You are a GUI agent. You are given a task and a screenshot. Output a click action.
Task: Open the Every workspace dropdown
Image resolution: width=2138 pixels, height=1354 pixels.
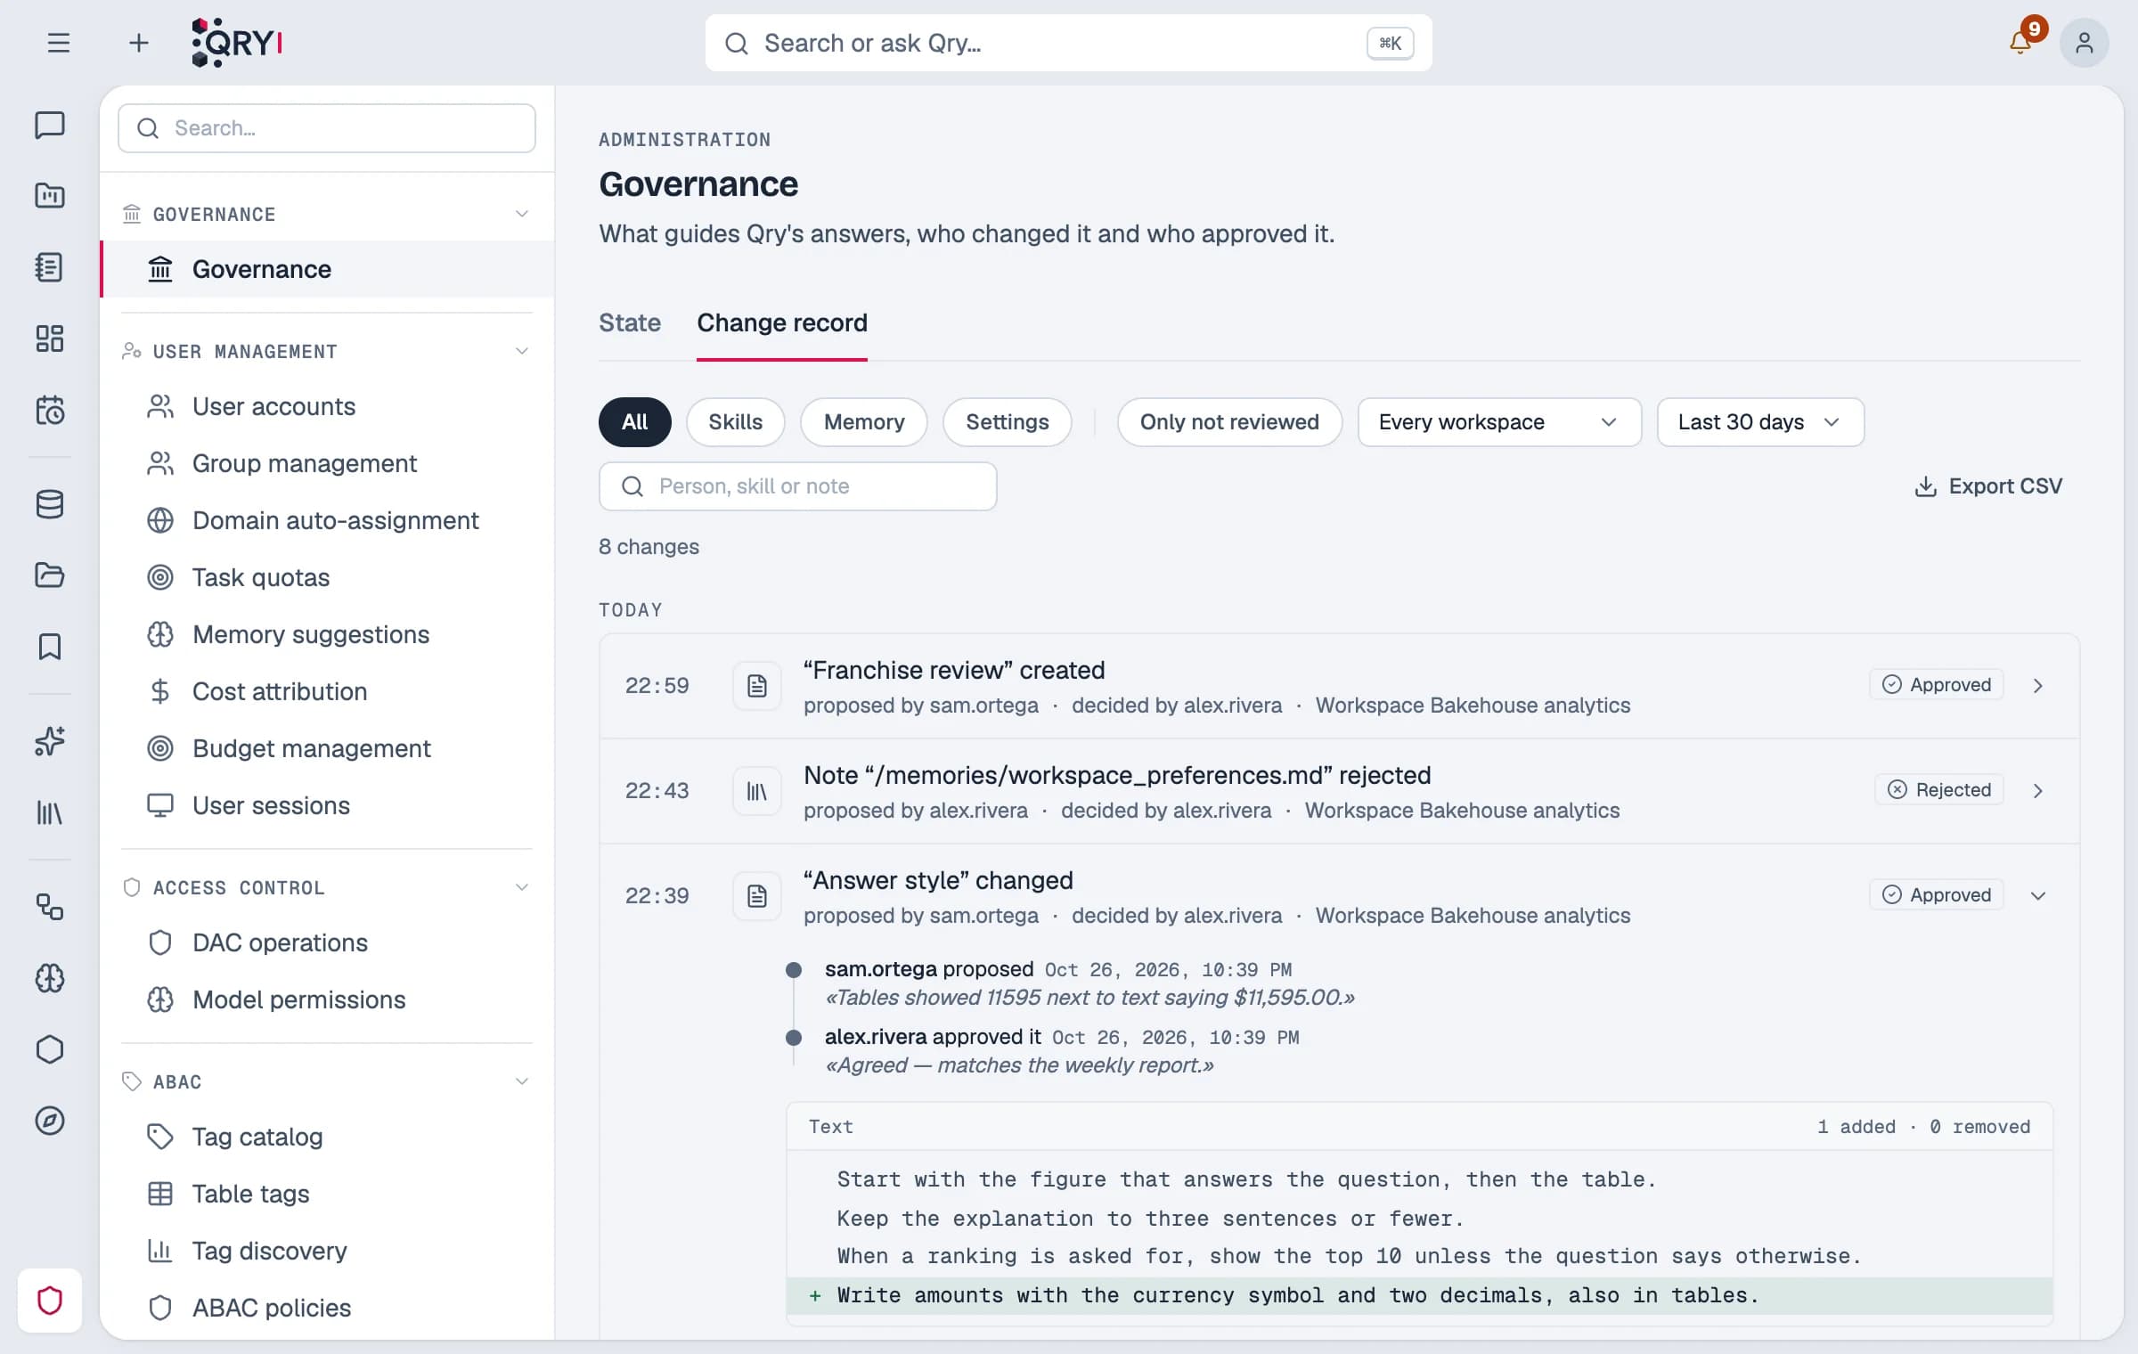pyautogui.click(x=1498, y=422)
